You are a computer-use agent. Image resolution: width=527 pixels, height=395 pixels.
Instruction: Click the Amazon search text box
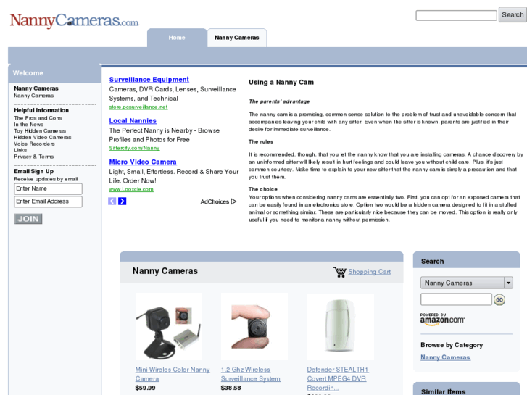click(456, 299)
